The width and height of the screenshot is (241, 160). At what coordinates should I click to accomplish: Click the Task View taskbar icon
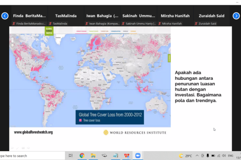click(x=71, y=156)
